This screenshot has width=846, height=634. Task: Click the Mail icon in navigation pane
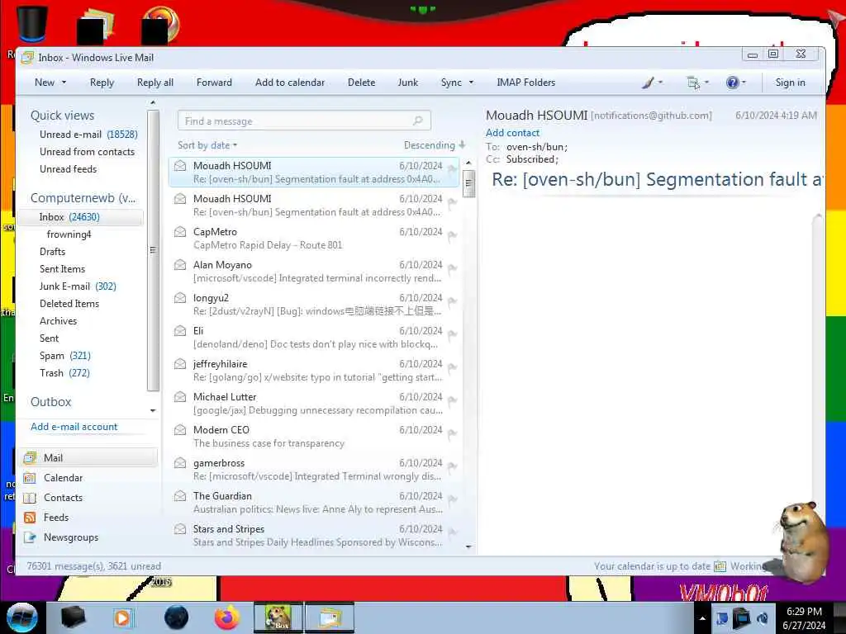pos(30,457)
